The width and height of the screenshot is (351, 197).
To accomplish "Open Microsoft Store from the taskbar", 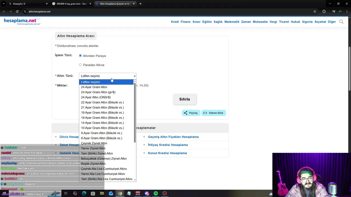I will coord(93,193).
